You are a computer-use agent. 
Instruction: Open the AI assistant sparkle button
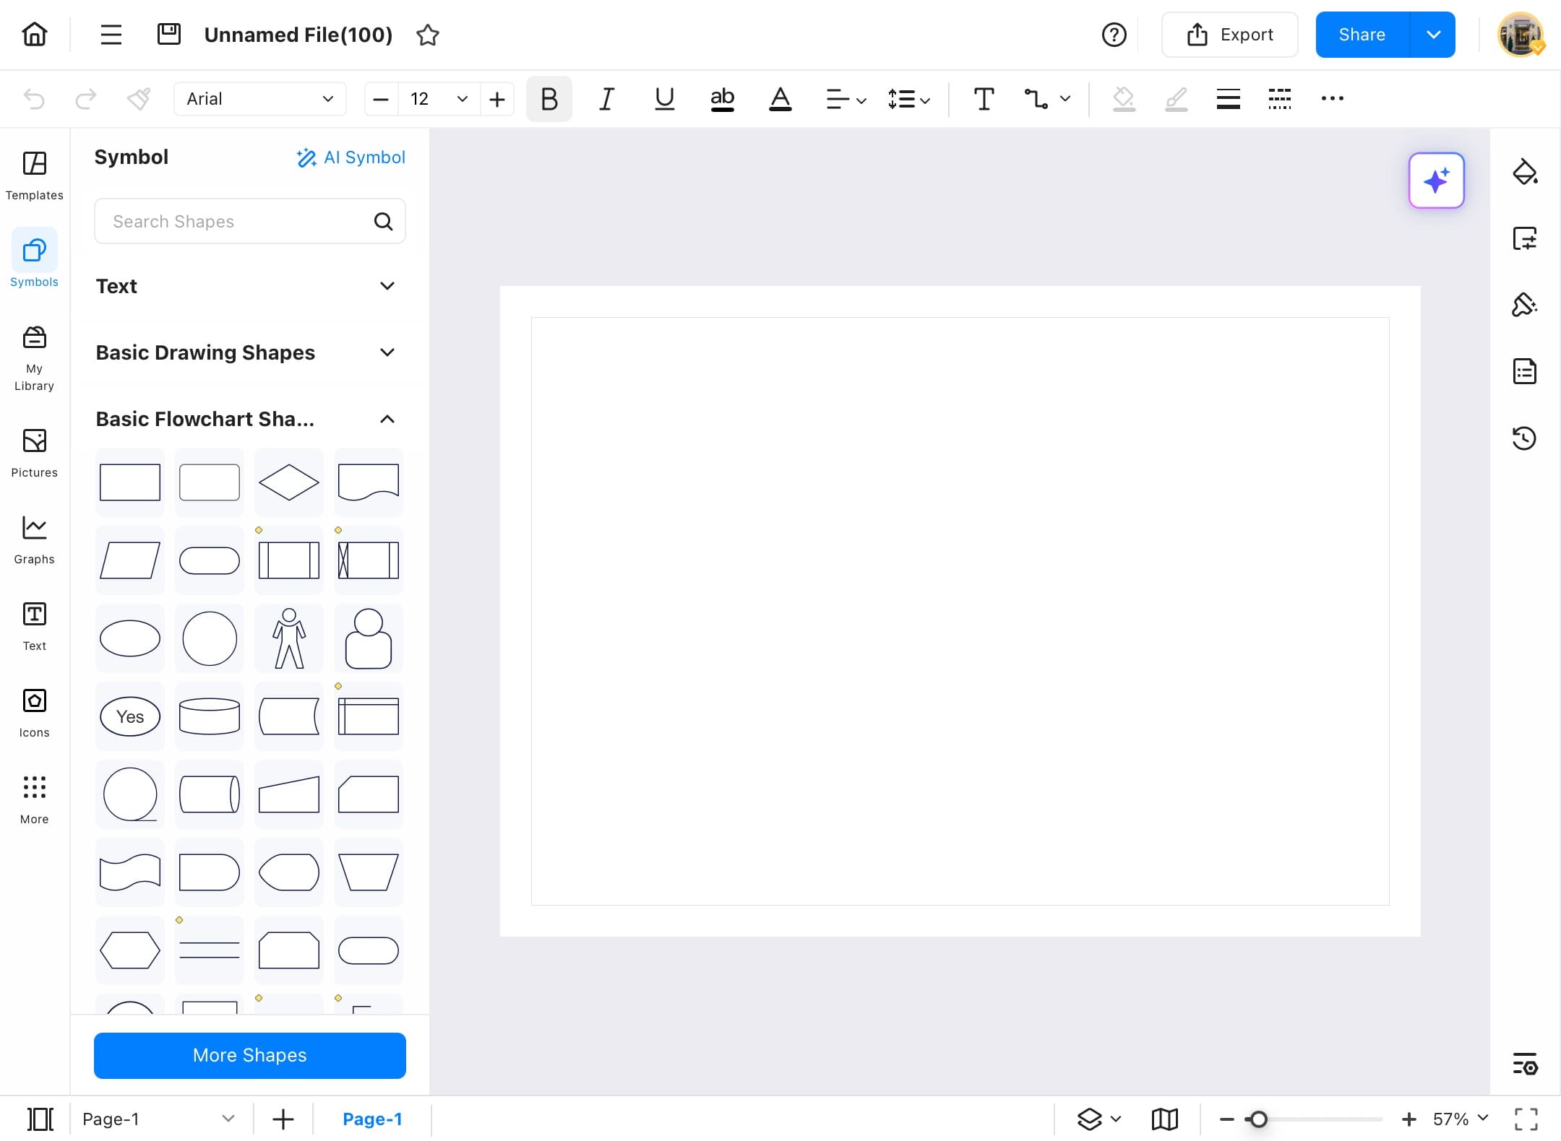pos(1436,181)
